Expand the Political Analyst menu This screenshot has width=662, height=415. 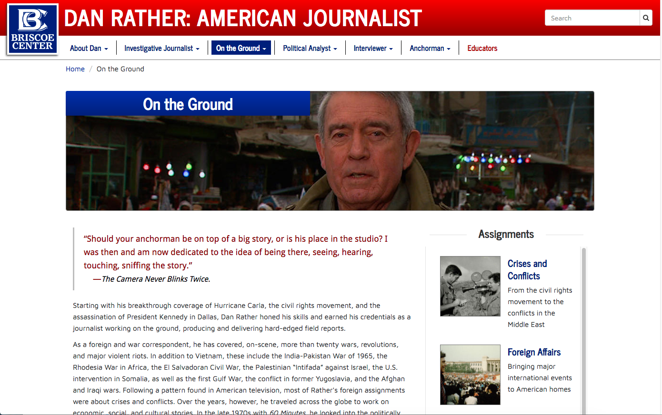click(310, 48)
